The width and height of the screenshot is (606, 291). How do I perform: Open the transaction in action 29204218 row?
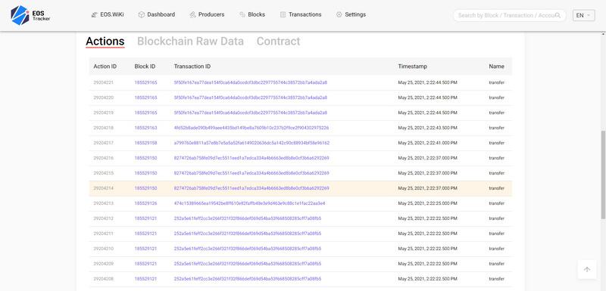click(x=251, y=128)
